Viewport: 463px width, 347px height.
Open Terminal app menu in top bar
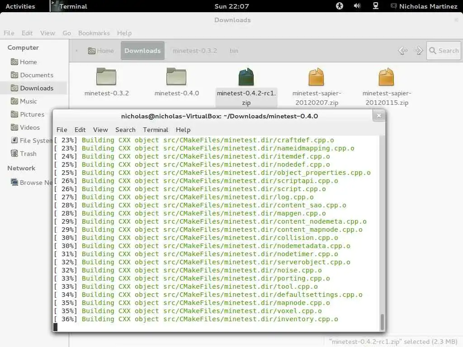(x=69, y=6)
